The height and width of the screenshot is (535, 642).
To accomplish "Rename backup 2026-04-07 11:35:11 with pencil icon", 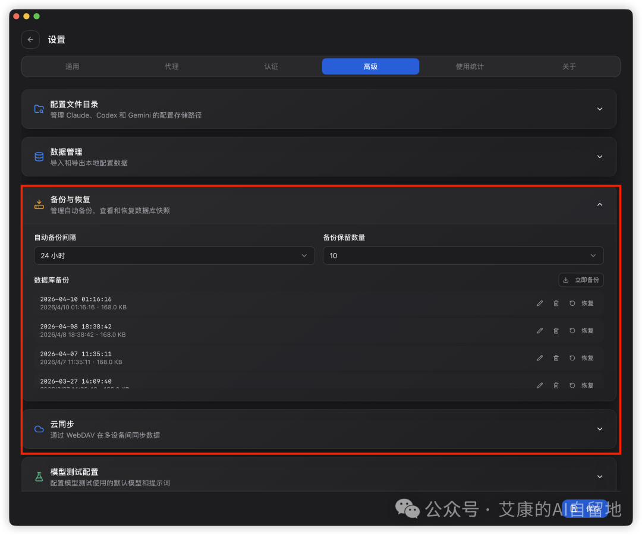I will [x=540, y=358].
